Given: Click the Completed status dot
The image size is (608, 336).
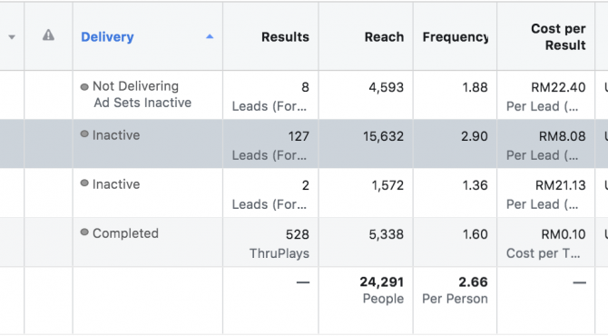Looking at the screenshot, I should tap(84, 232).
